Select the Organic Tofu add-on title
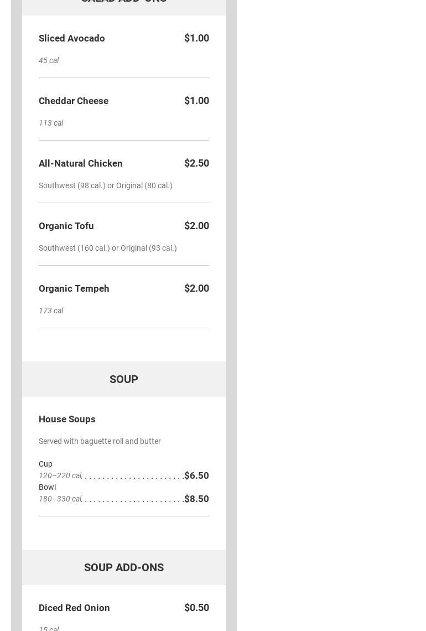This screenshot has height=631, width=426. coord(66,226)
